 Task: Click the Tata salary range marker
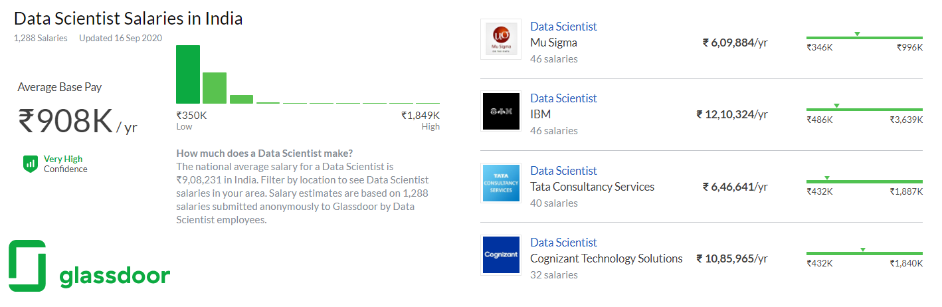[826, 177]
